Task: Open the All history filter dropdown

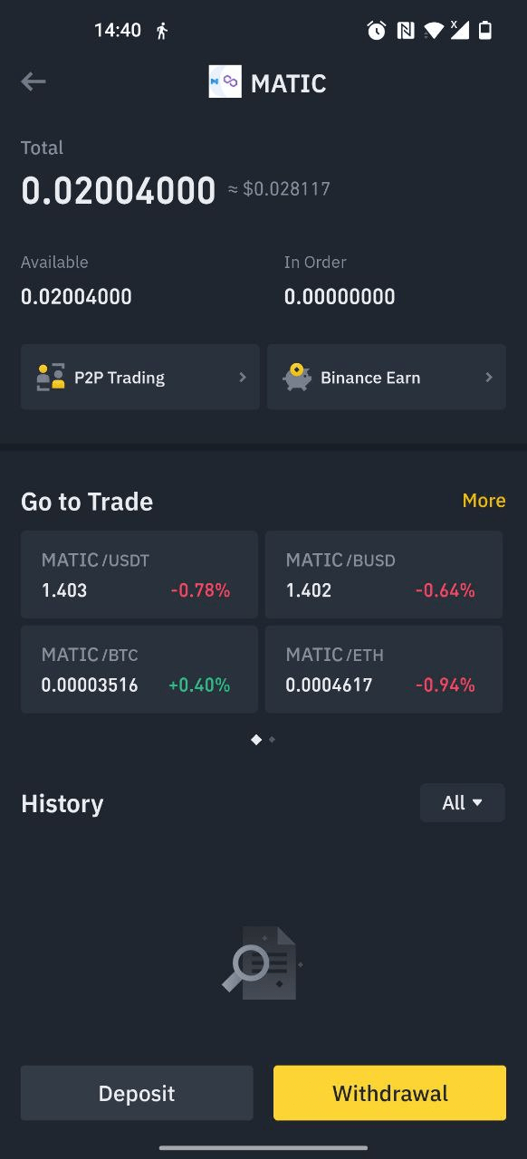Action: [462, 802]
